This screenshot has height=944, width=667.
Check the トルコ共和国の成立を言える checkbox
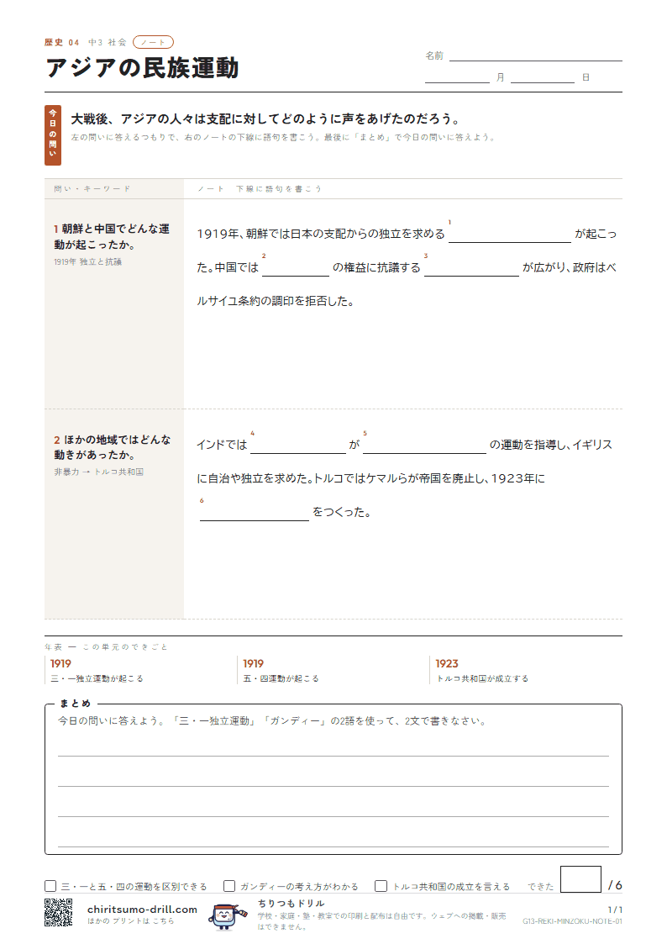[381, 886]
